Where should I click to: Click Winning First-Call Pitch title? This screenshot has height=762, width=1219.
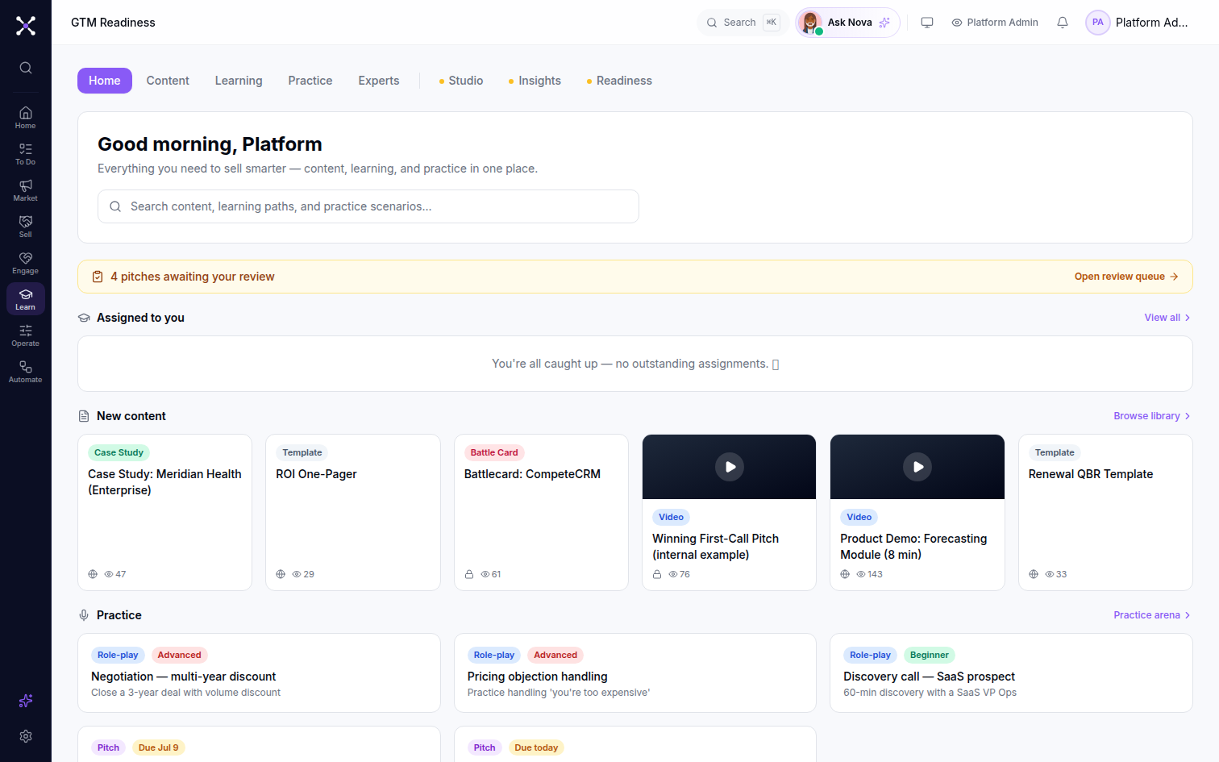pos(715,547)
